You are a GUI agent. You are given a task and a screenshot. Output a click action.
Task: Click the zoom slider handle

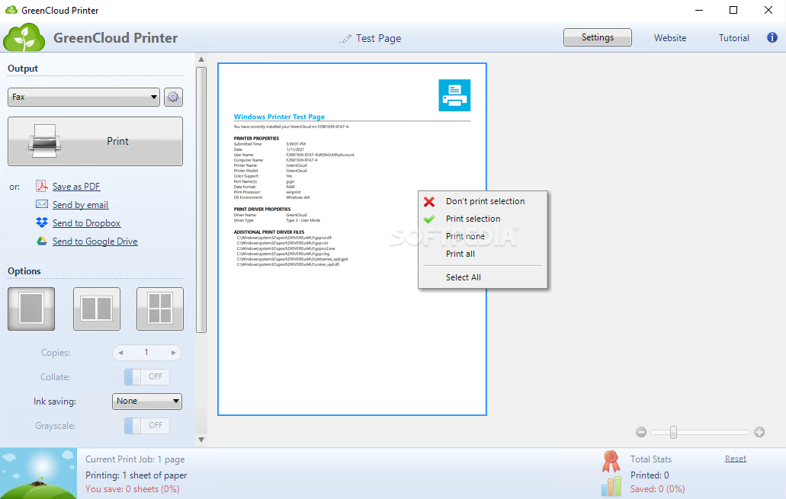point(673,432)
